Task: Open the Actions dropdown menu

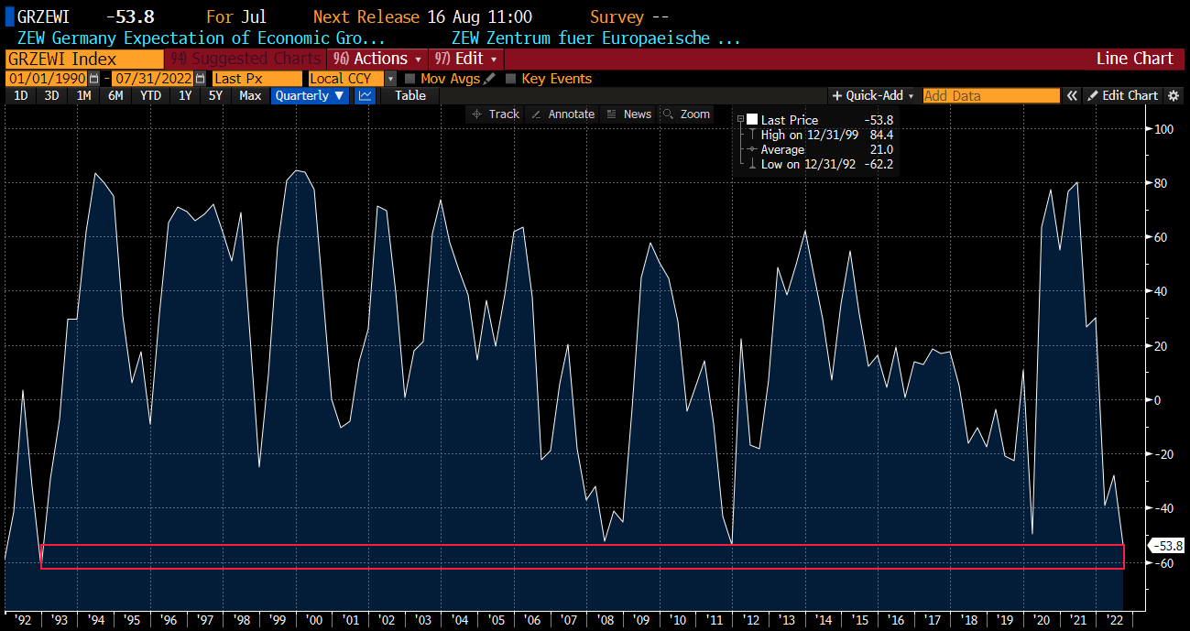Action: tap(377, 59)
